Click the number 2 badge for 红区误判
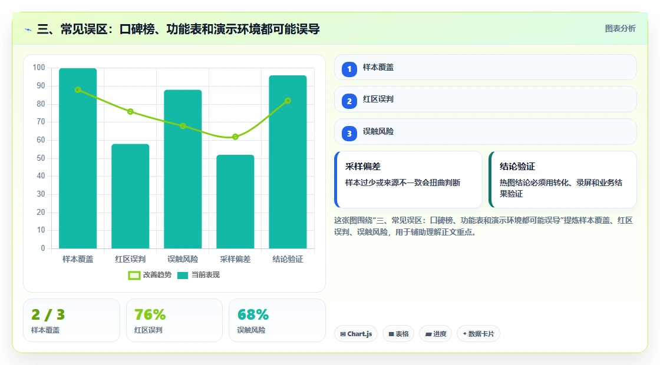This screenshot has width=660, height=365. pyautogui.click(x=349, y=101)
